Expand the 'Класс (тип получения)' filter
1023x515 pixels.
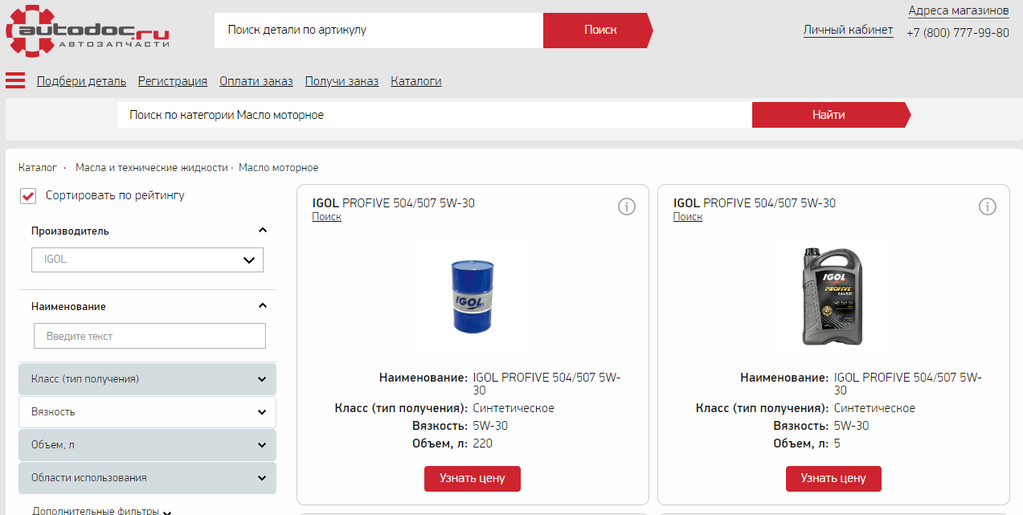click(x=147, y=378)
